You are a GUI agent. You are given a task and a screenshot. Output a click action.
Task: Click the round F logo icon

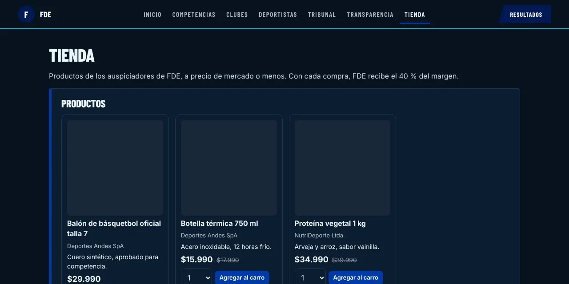click(x=26, y=15)
